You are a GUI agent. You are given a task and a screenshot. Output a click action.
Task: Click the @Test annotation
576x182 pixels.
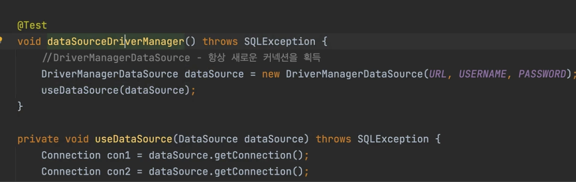[32, 25]
